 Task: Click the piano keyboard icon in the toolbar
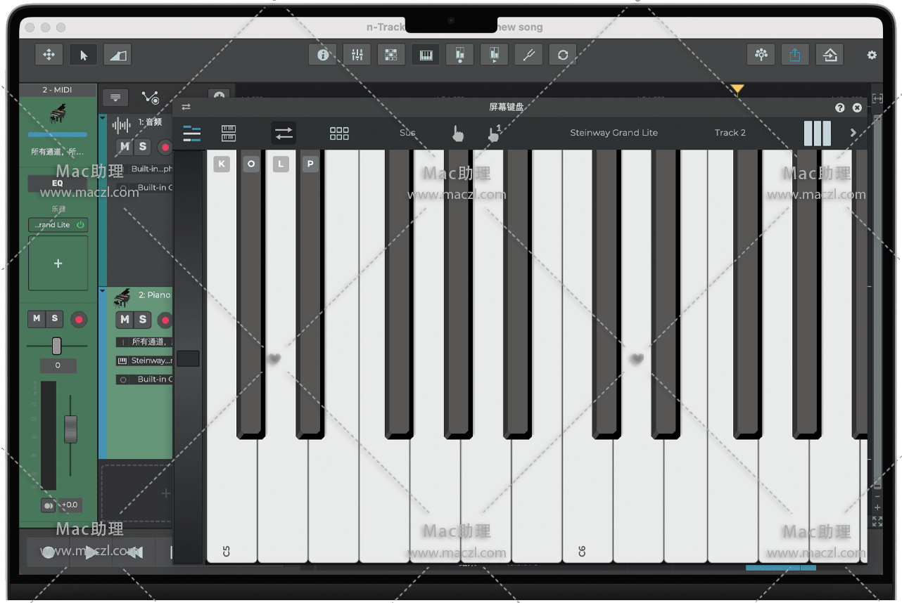426,55
